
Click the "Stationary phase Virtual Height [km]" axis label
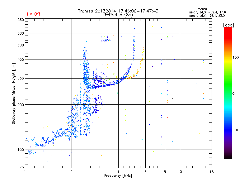coord(14,94)
